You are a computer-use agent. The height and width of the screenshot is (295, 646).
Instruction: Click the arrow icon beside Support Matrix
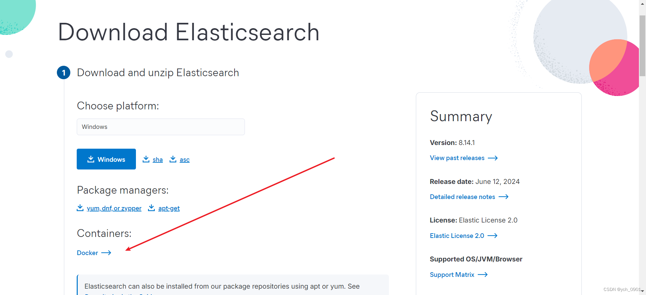click(x=483, y=275)
